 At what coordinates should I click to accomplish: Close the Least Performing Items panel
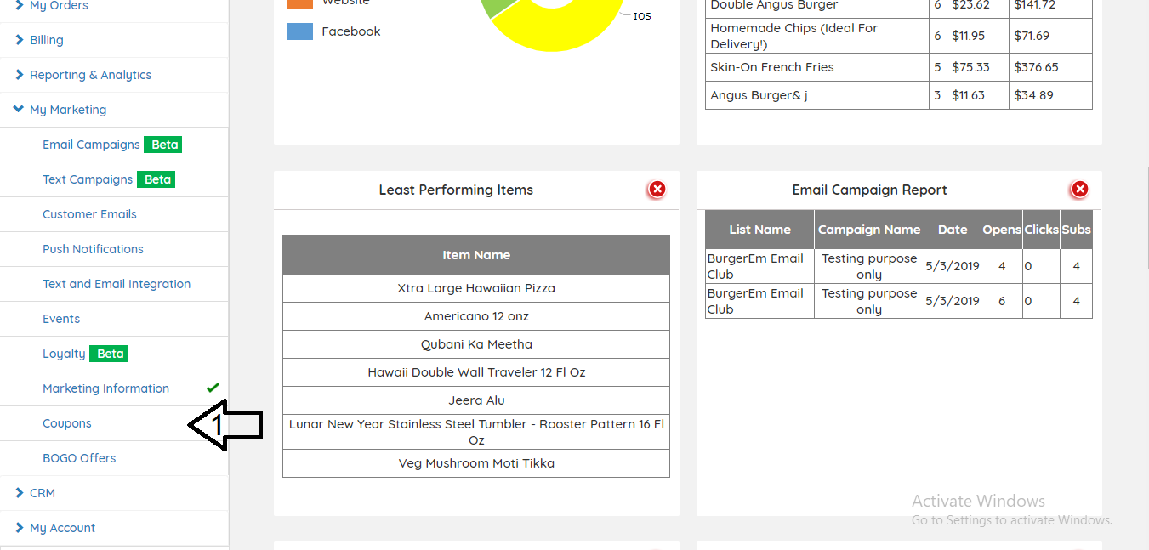tap(657, 190)
